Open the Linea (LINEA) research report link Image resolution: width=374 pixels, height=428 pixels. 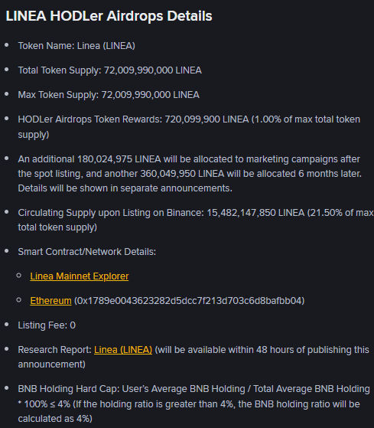point(123,350)
